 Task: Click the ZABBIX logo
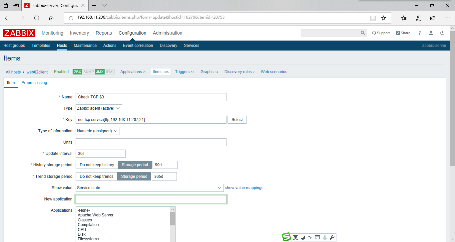(19, 33)
